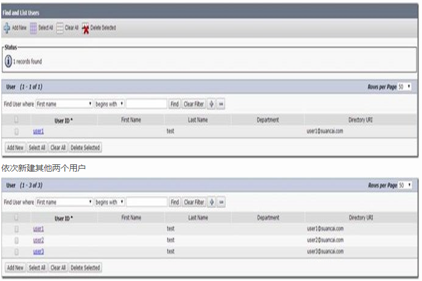Tick the checkbox for user2
The height and width of the screenshot is (281, 422).
coord(16,240)
